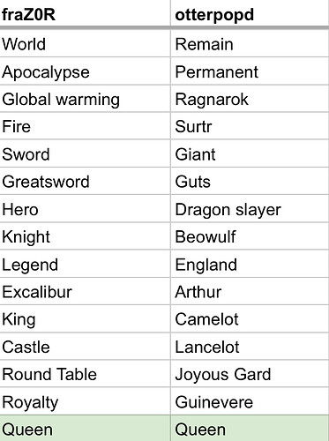
Task: Select the Excalibur cell
Action: [x=85, y=291]
